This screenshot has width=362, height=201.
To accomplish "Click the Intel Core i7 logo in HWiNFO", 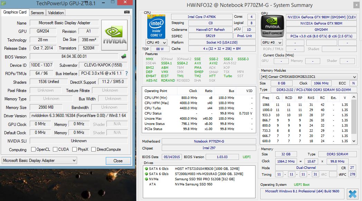I will point(156,26).
